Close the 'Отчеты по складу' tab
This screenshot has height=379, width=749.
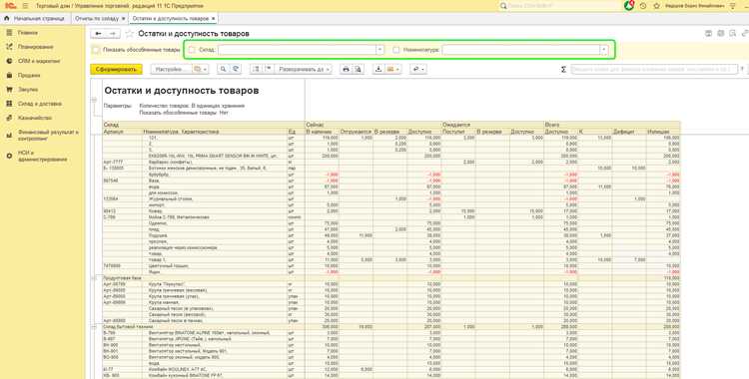tap(123, 18)
